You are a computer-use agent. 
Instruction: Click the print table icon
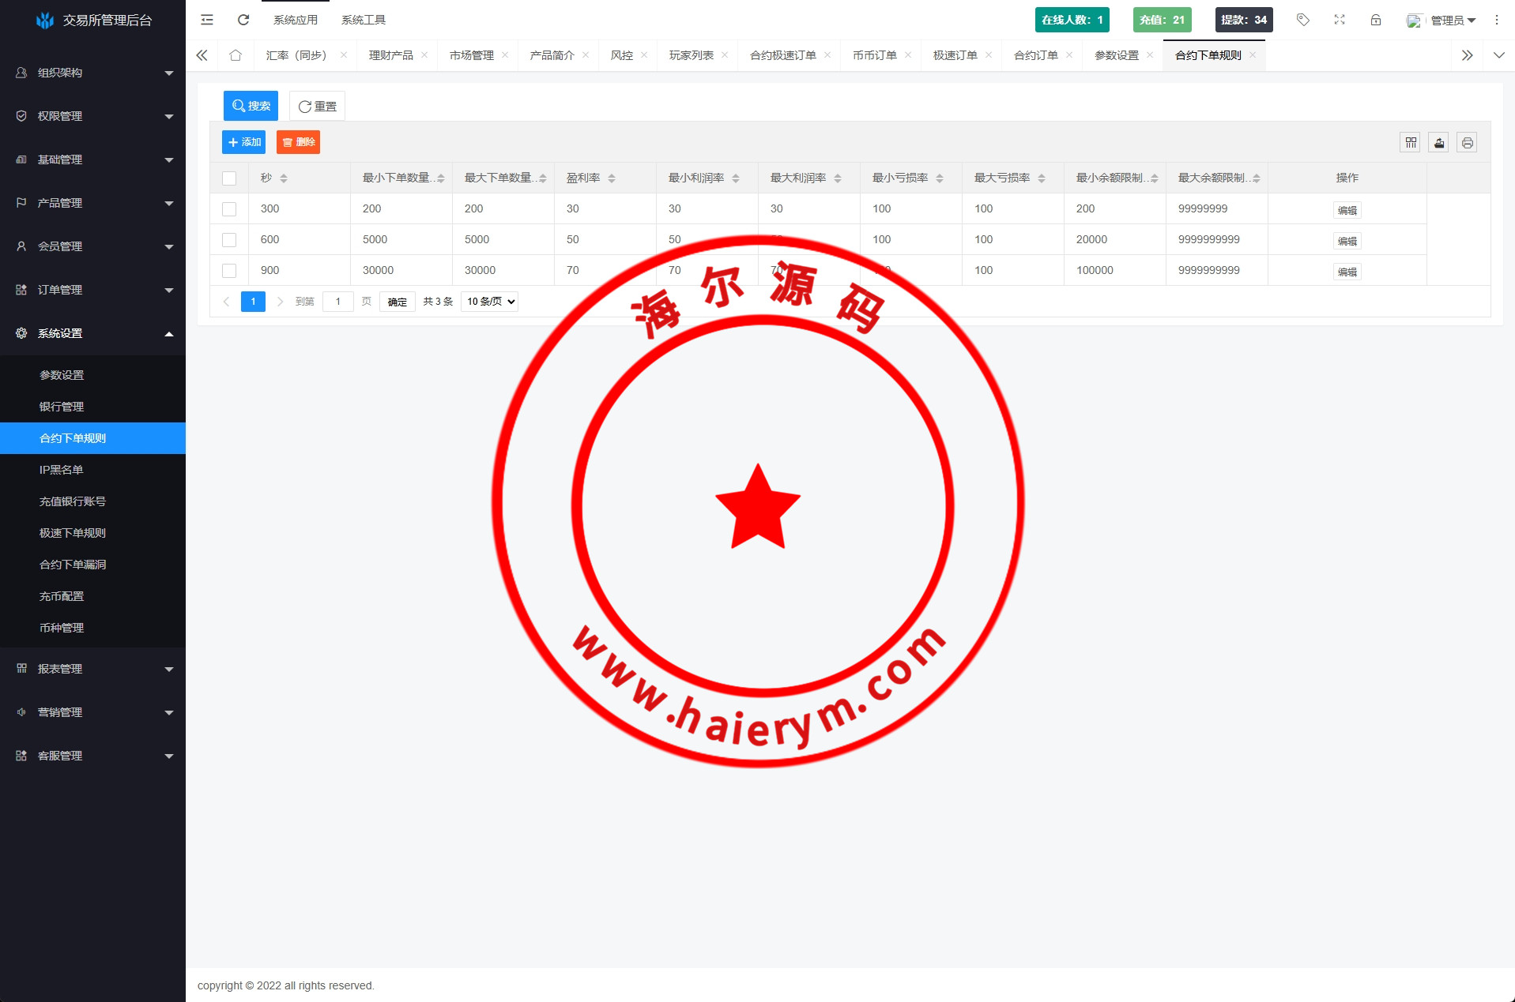1468,143
